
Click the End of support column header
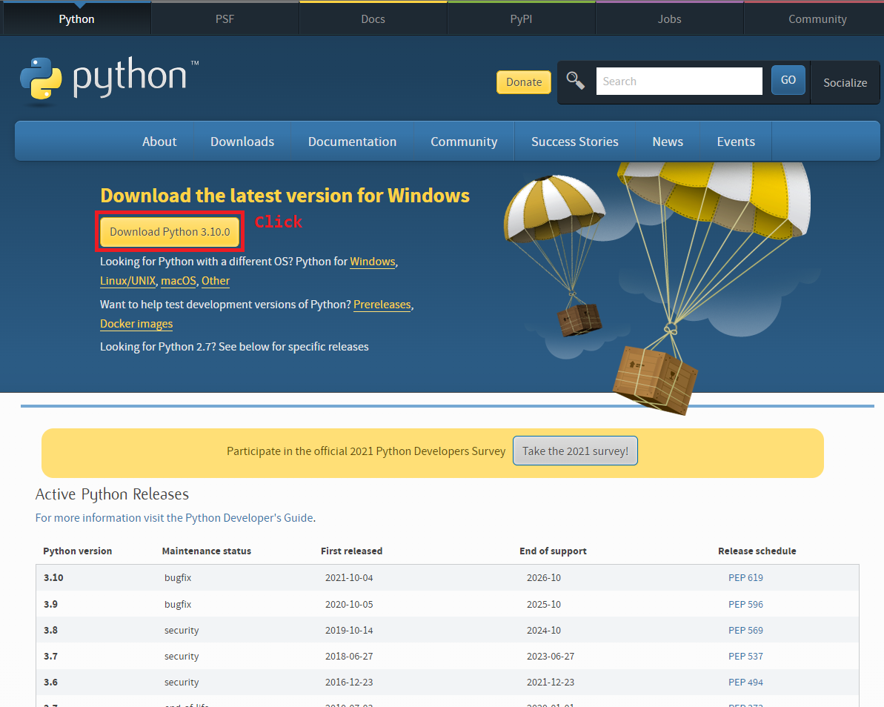(553, 551)
